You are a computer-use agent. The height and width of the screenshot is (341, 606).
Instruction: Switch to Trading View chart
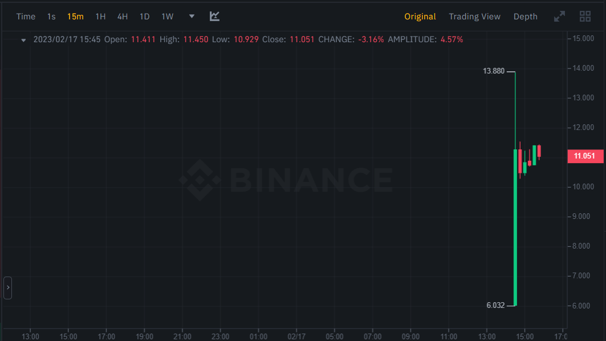475,17
